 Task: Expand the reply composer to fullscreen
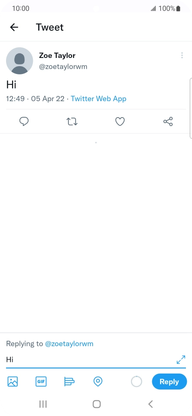click(x=181, y=360)
